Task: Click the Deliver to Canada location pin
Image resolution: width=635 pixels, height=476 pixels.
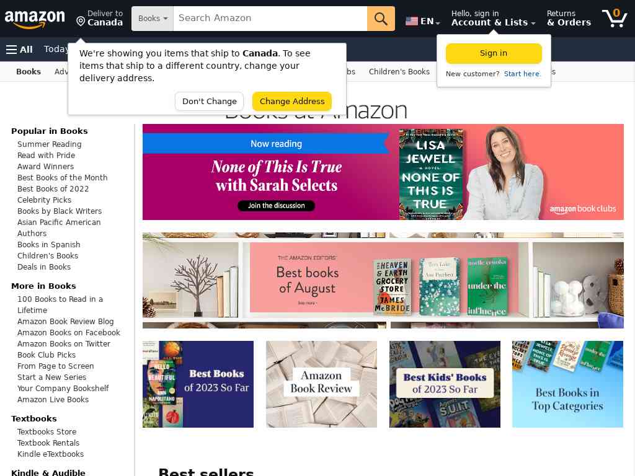Action: (81, 21)
